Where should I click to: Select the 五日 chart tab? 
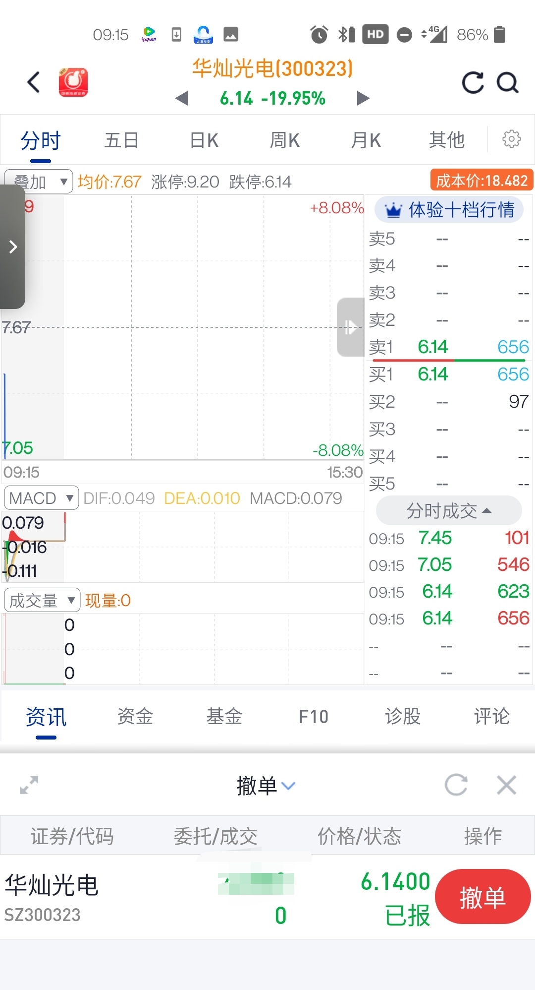click(x=121, y=140)
